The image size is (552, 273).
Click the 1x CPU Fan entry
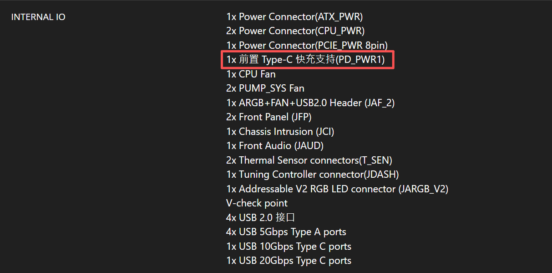click(251, 74)
